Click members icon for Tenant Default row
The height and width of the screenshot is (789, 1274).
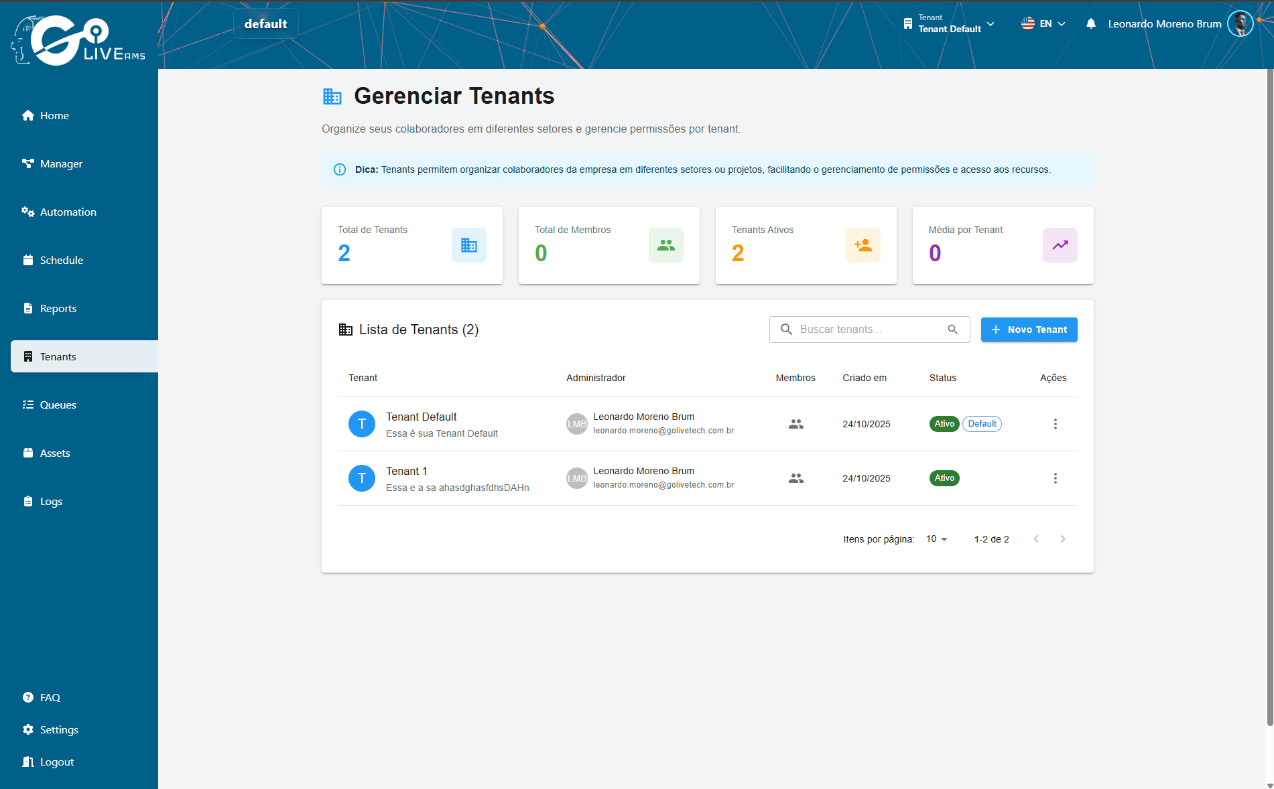coord(795,424)
